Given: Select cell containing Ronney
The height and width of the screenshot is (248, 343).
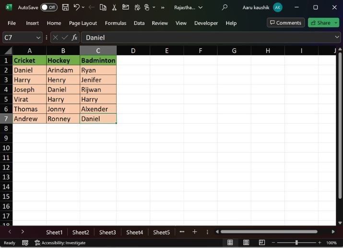Looking at the screenshot, I should tap(63, 119).
